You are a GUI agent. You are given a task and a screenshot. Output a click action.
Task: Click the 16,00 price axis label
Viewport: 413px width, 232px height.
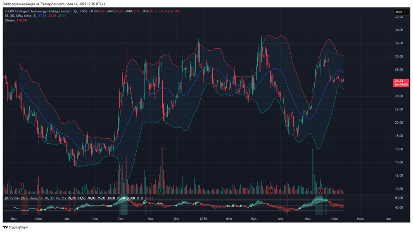399,149
